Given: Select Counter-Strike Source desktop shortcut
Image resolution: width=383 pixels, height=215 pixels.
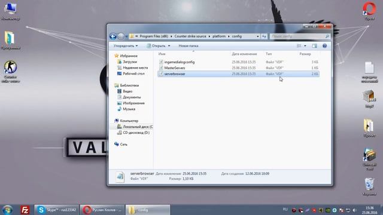Looking at the screenshot, I should coord(10,72).
